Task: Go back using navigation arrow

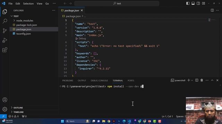Action: pyautogui.click(x=65, y=3)
